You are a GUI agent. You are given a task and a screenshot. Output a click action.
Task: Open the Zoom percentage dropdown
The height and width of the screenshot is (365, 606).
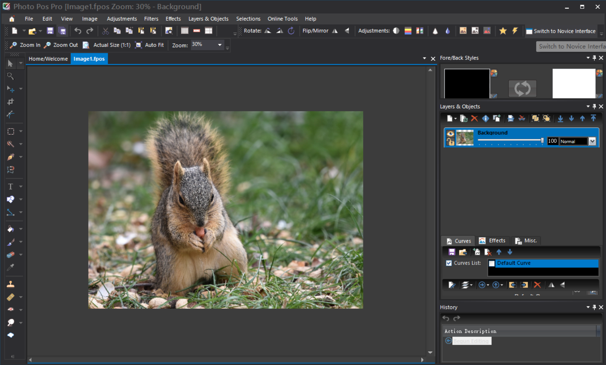click(220, 45)
